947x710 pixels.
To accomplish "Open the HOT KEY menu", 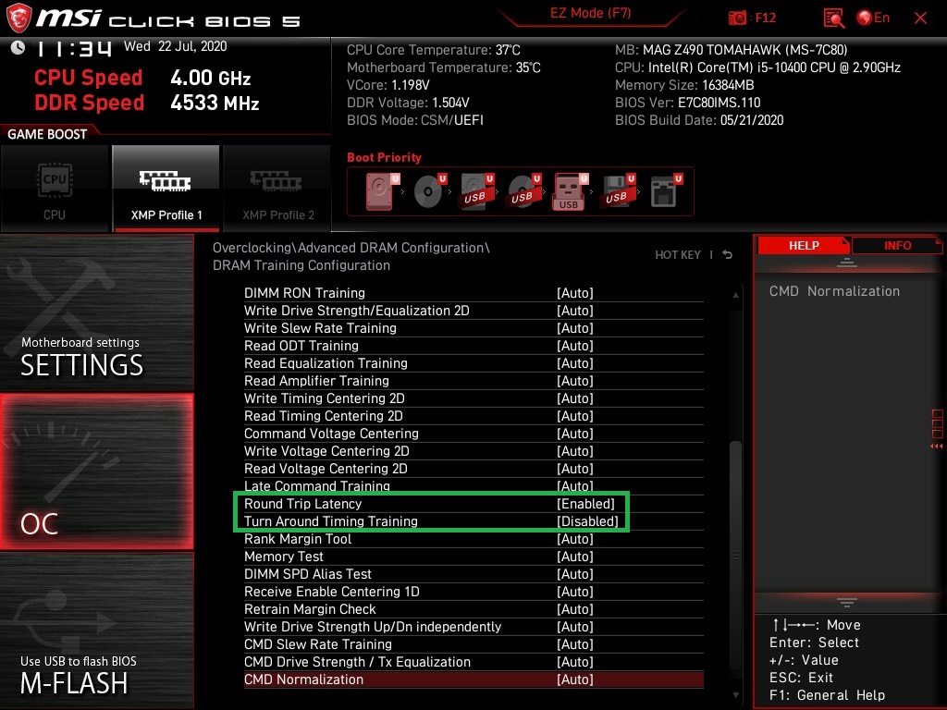I will pyautogui.click(x=678, y=255).
